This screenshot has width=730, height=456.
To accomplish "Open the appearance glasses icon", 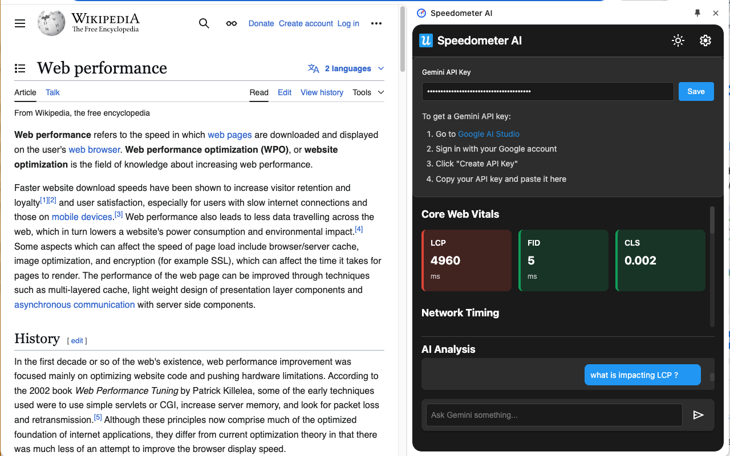I will pyautogui.click(x=232, y=23).
